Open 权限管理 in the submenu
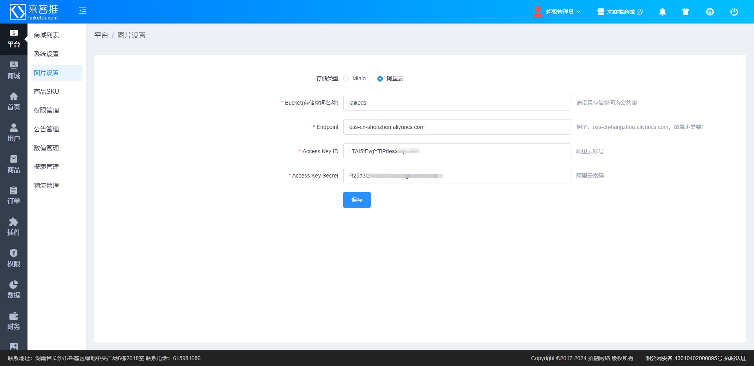Image resolution: width=754 pixels, height=366 pixels. tap(46, 111)
